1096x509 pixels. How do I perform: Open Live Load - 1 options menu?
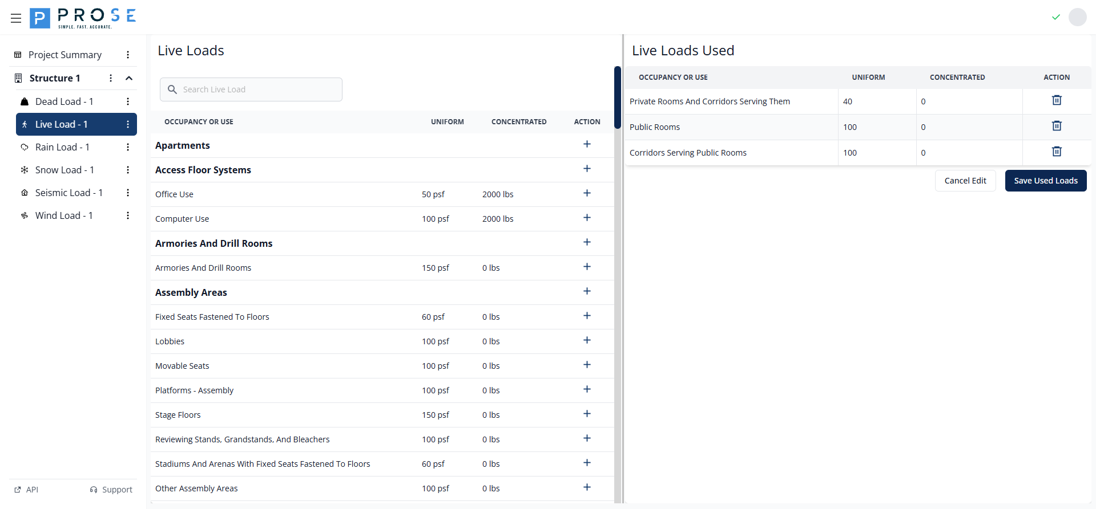click(x=128, y=124)
